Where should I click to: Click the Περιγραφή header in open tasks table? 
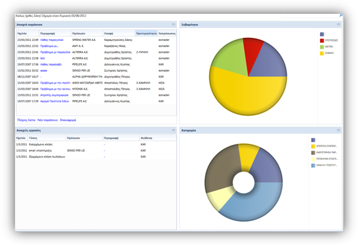pyautogui.click(x=121, y=138)
